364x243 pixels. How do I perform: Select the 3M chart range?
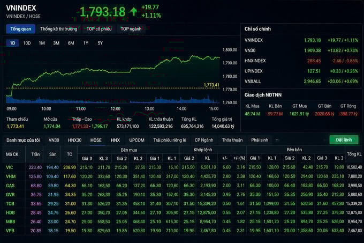(x=56, y=43)
